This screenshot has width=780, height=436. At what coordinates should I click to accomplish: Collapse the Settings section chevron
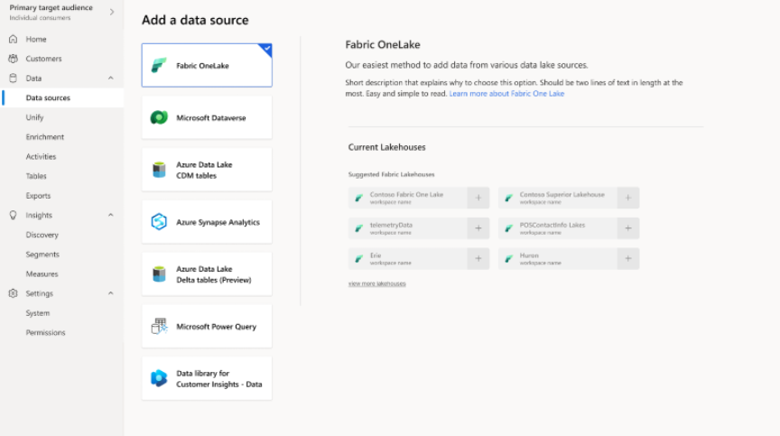[x=111, y=293]
